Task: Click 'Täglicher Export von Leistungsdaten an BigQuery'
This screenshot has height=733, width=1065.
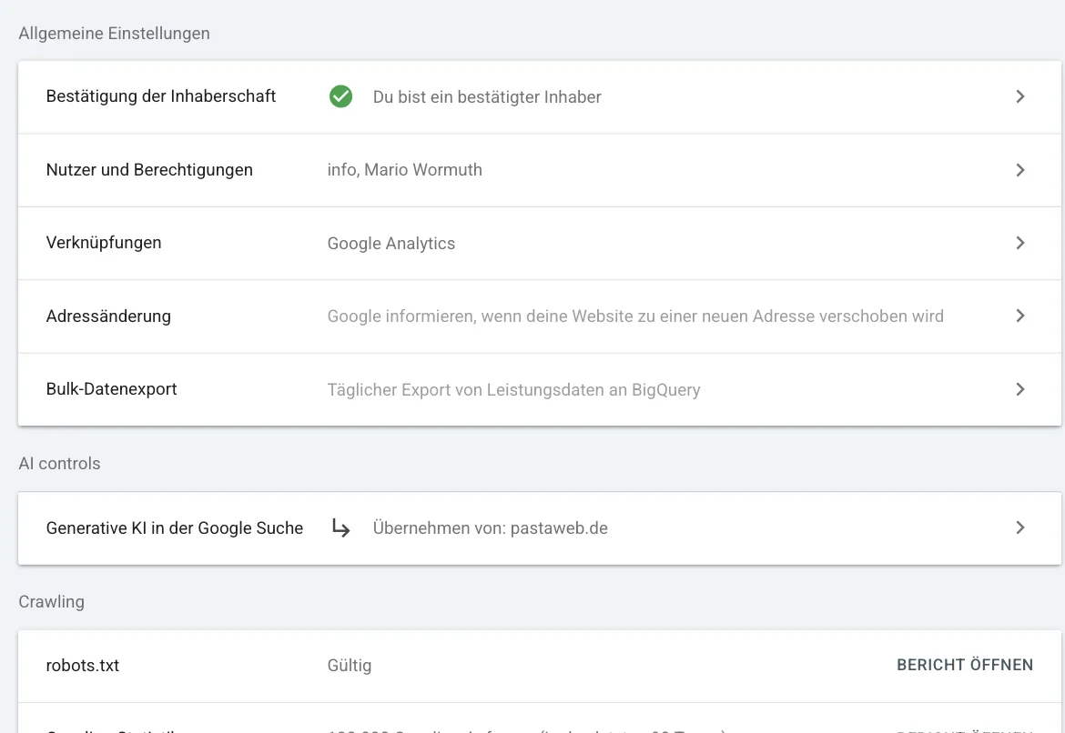Action: (513, 389)
